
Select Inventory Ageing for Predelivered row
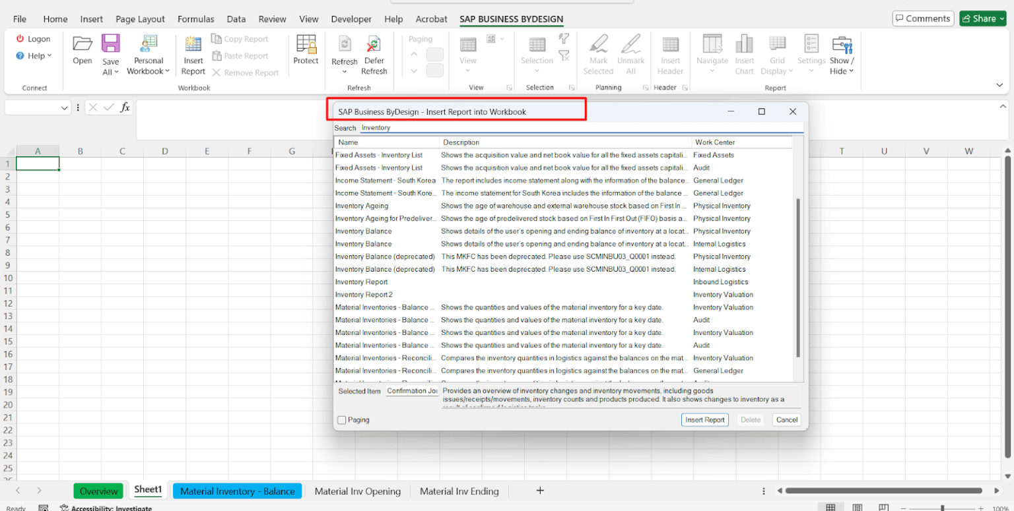563,218
